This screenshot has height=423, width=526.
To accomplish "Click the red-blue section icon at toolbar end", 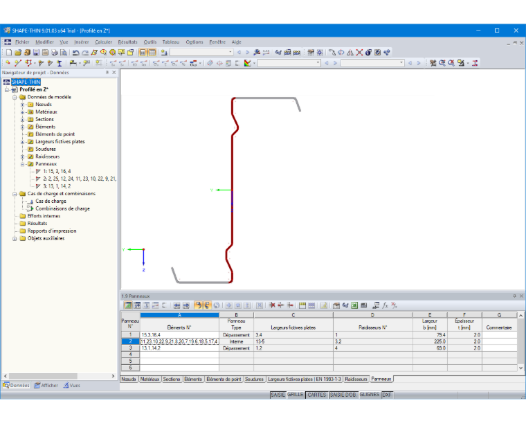I will click(475, 63).
